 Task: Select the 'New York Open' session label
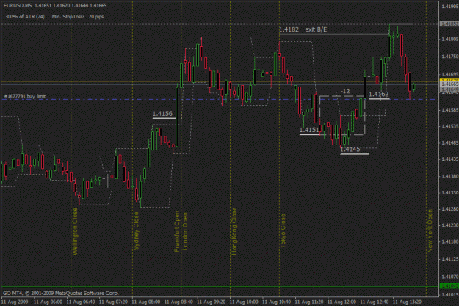(x=430, y=231)
